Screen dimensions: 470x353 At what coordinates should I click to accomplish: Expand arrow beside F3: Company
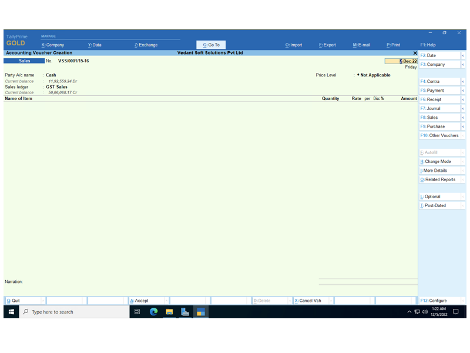(463, 65)
